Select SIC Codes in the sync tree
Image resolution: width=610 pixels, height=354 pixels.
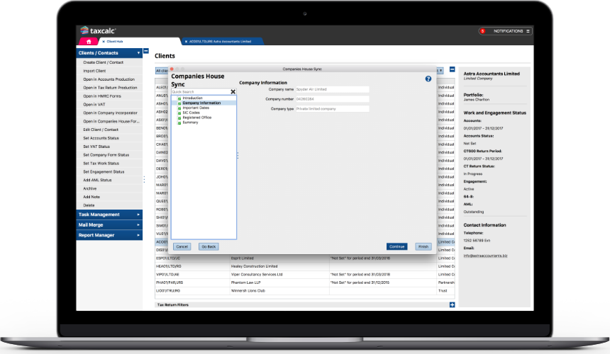click(x=191, y=113)
